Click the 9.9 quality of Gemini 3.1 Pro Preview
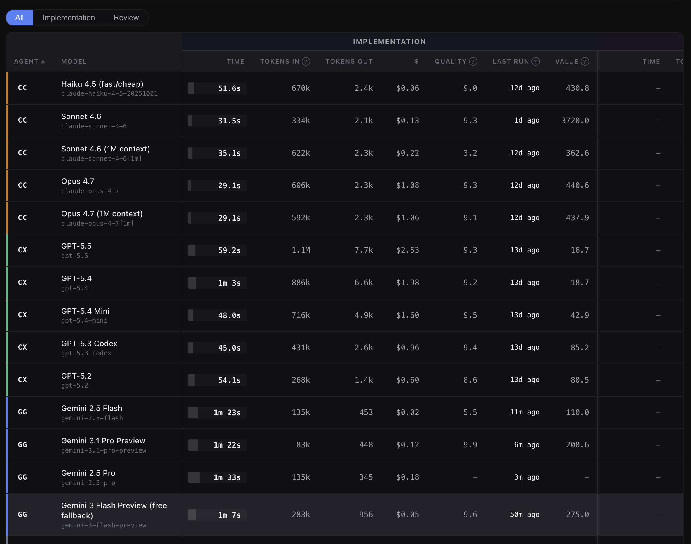Screen dimensions: 691x544 [x=470, y=445]
